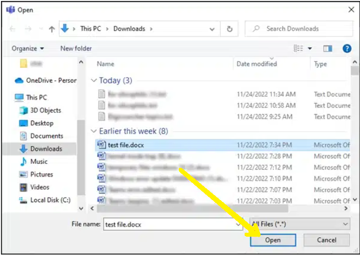Select 3D Objects in navigation pane

click(x=45, y=110)
